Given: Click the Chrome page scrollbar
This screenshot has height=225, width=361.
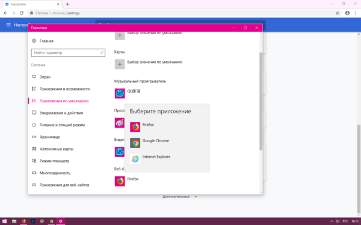Looking at the screenshot, I should pyautogui.click(x=359, y=169).
